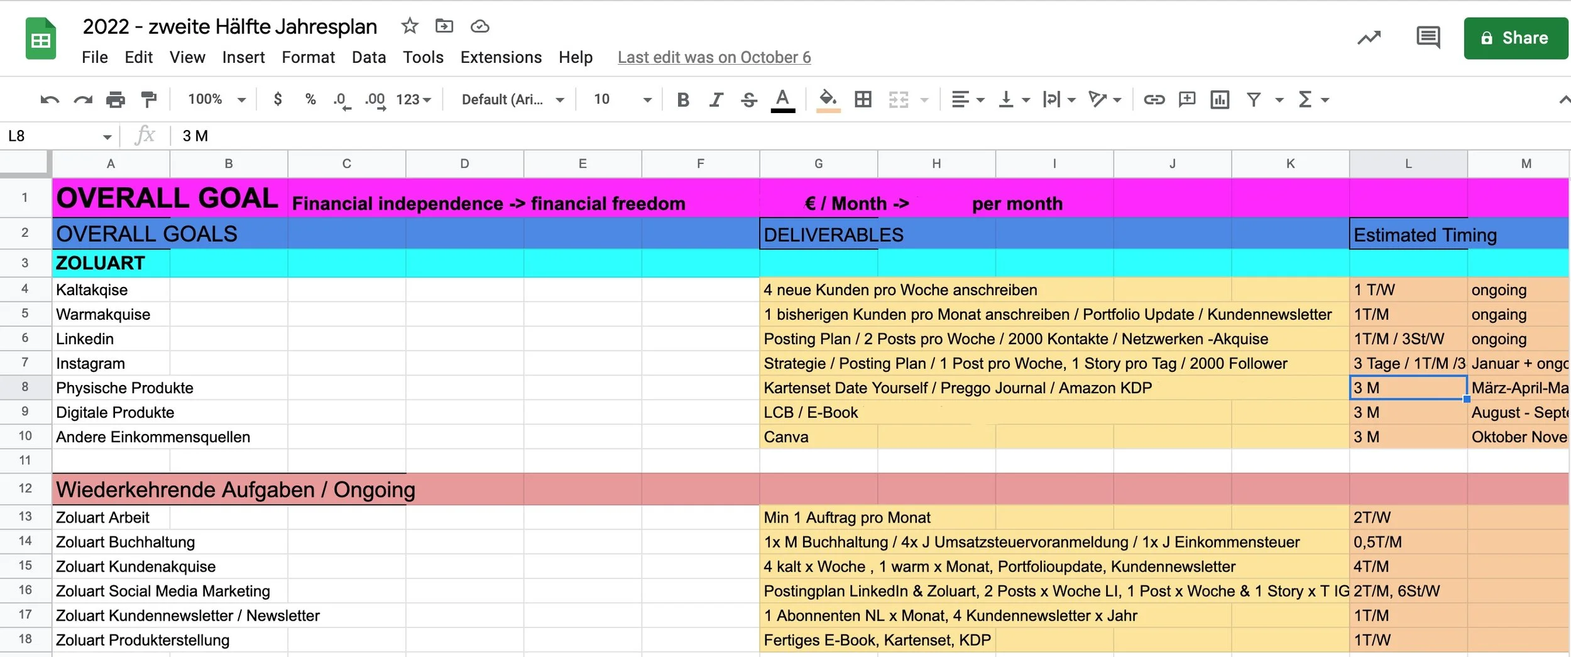Click the green Share button
Screen dimensions: 1571x657
point(1516,38)
